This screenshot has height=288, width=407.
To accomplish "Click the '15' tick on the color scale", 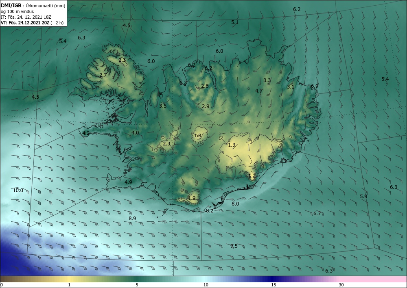I will click(274, 285).
